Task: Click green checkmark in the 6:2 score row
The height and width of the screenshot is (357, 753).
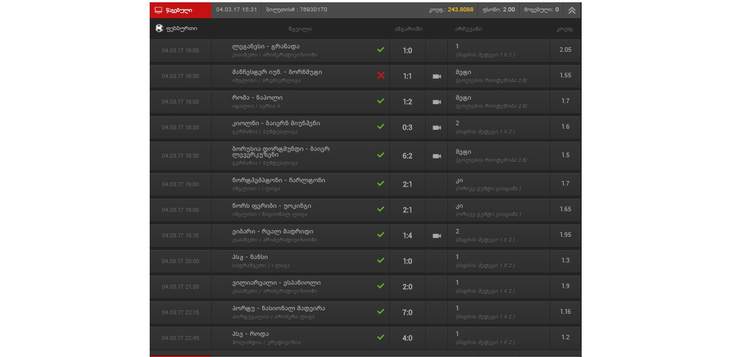Action: tap(381, 155)
